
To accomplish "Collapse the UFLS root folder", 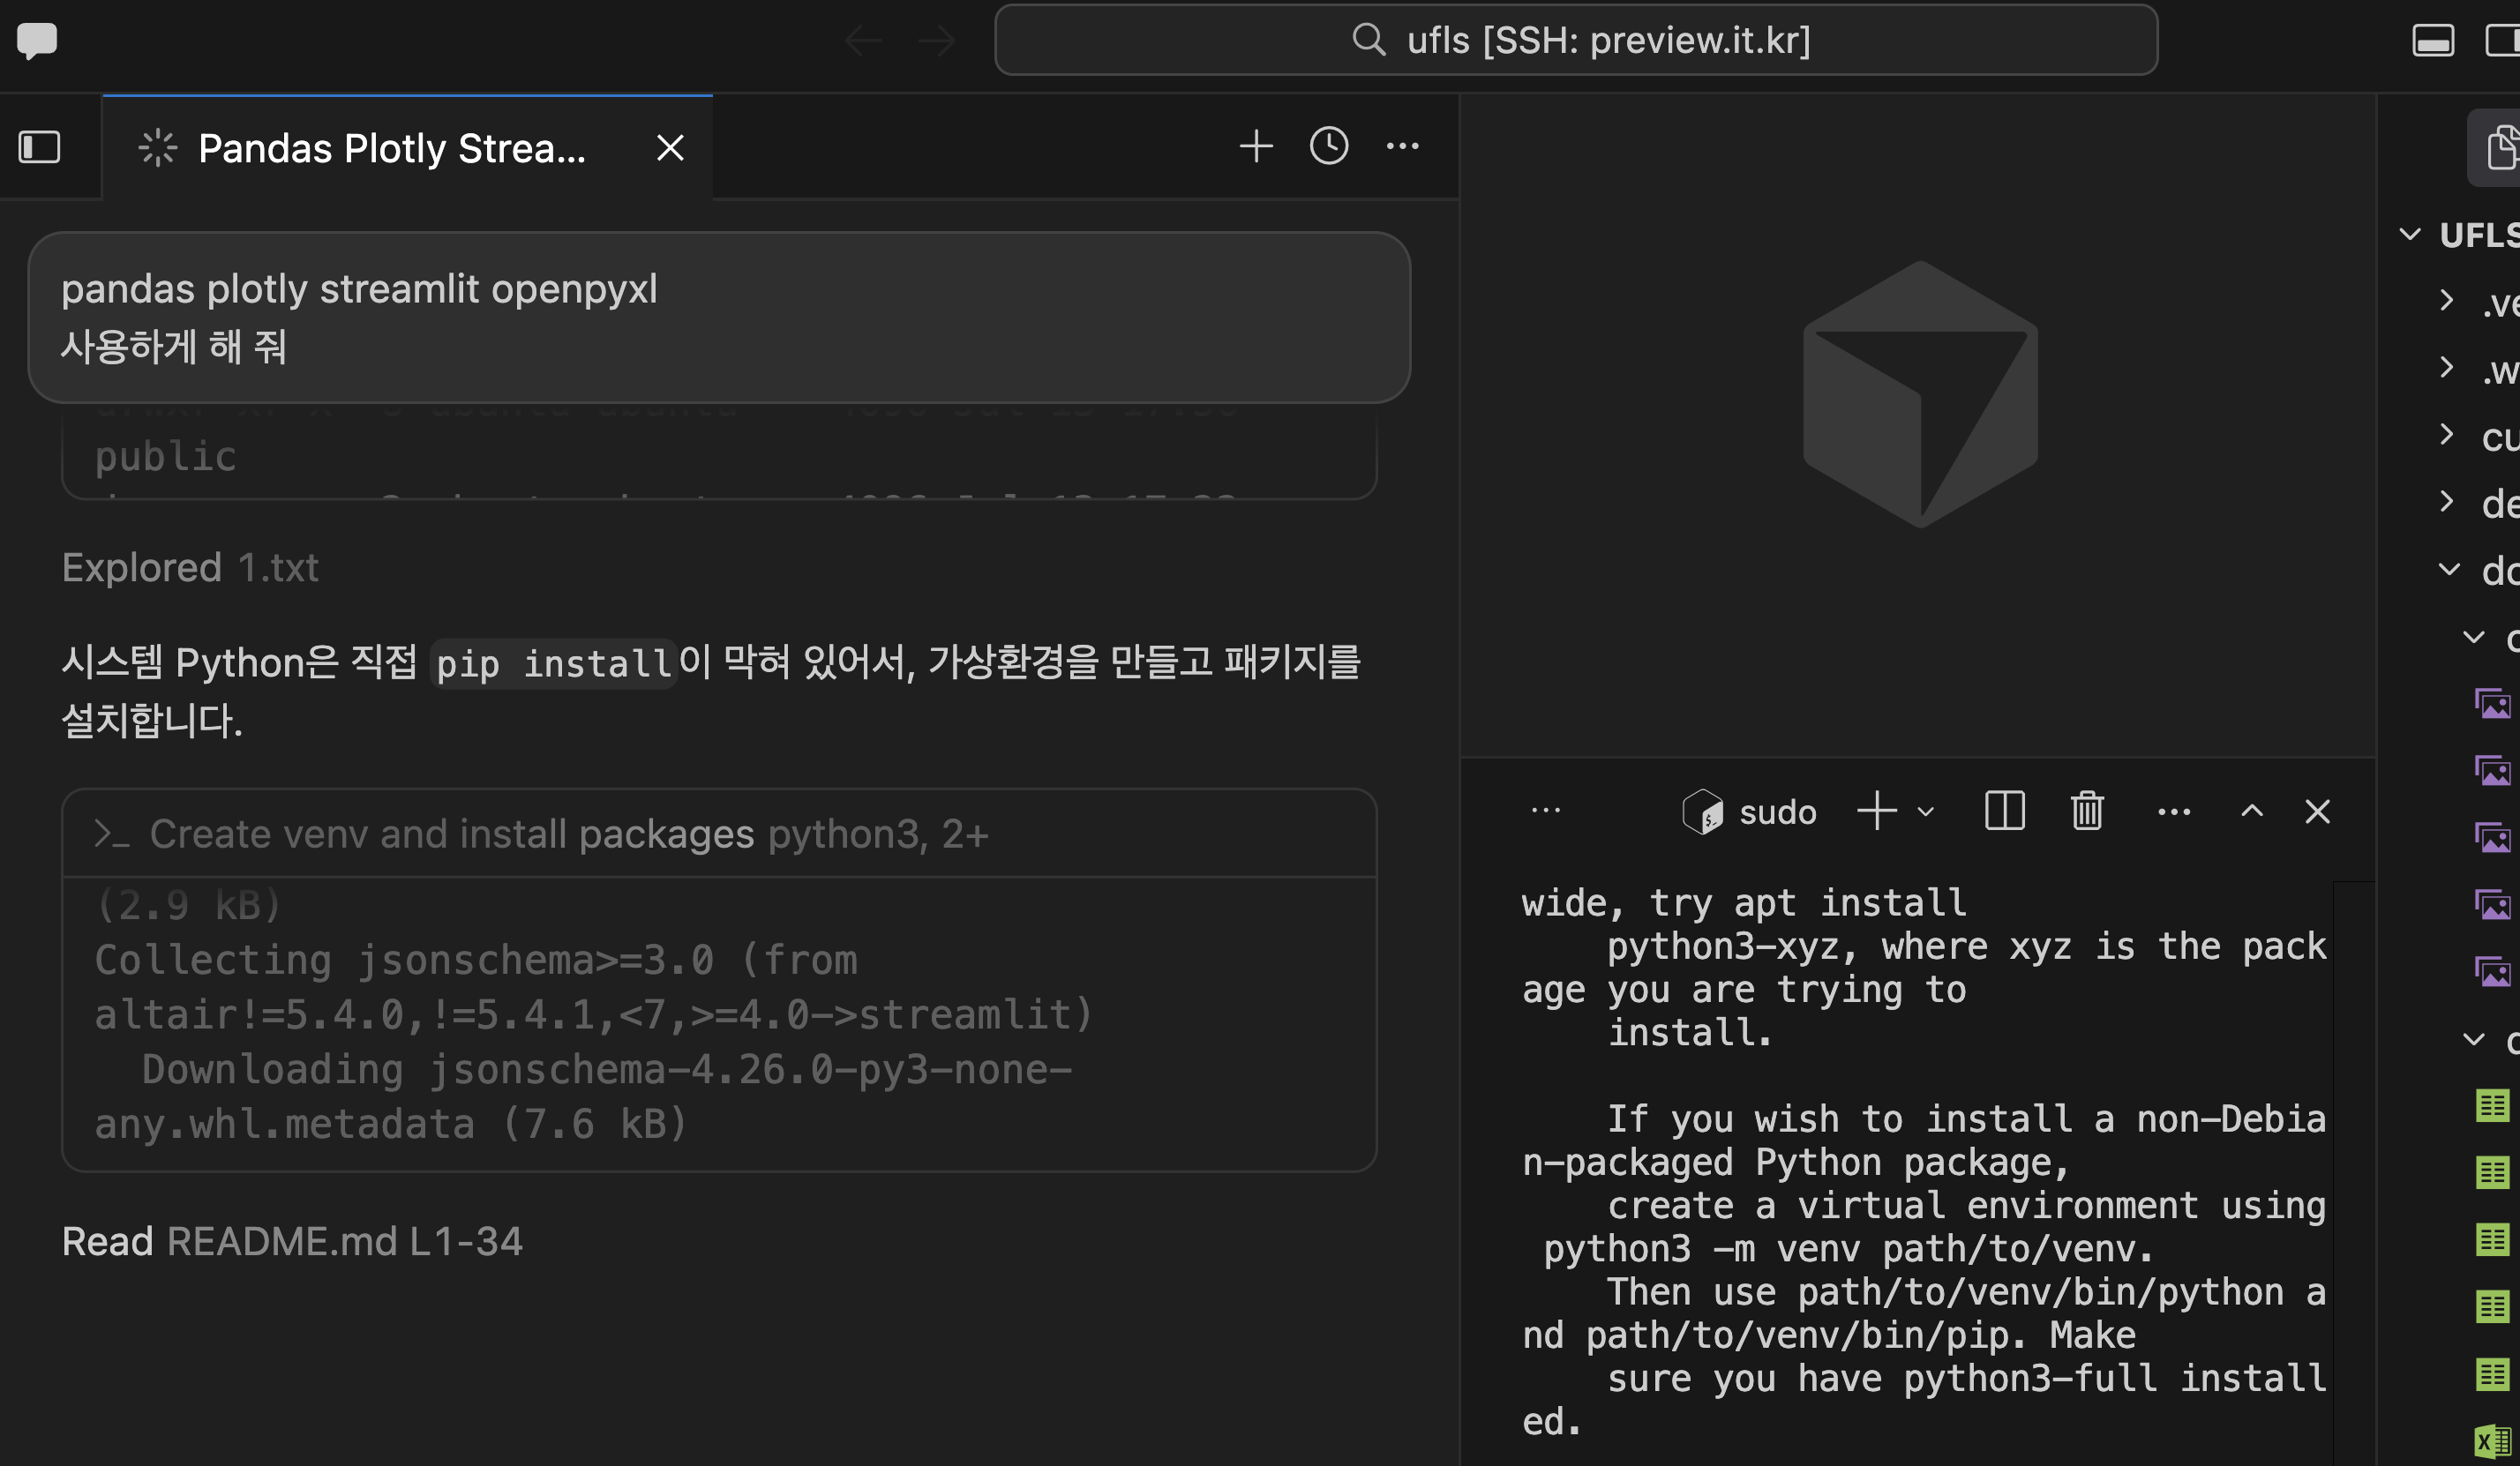I will tap(2410, 235).
